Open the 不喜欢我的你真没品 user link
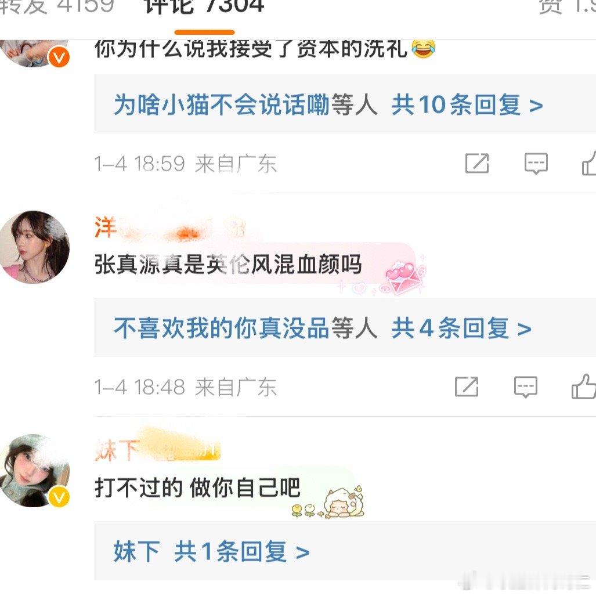The image size is (596, 596). 222,328
